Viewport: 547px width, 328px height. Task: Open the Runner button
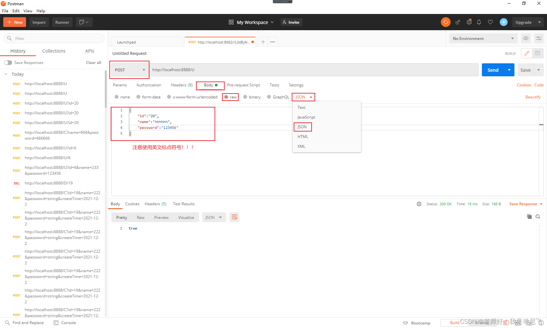click(62, 22)
